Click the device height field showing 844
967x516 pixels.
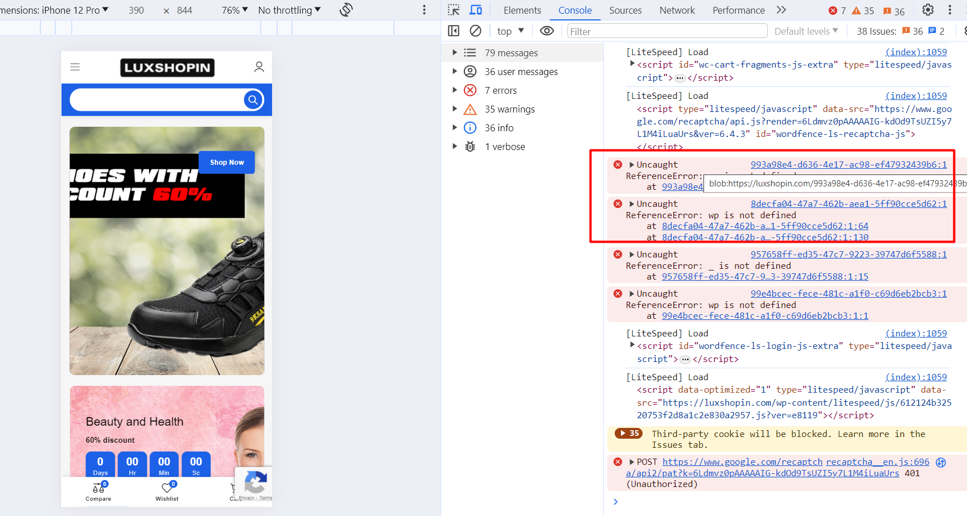coord(184,10)
